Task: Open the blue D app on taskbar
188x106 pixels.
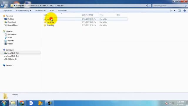Action: (x=31, y=103)
